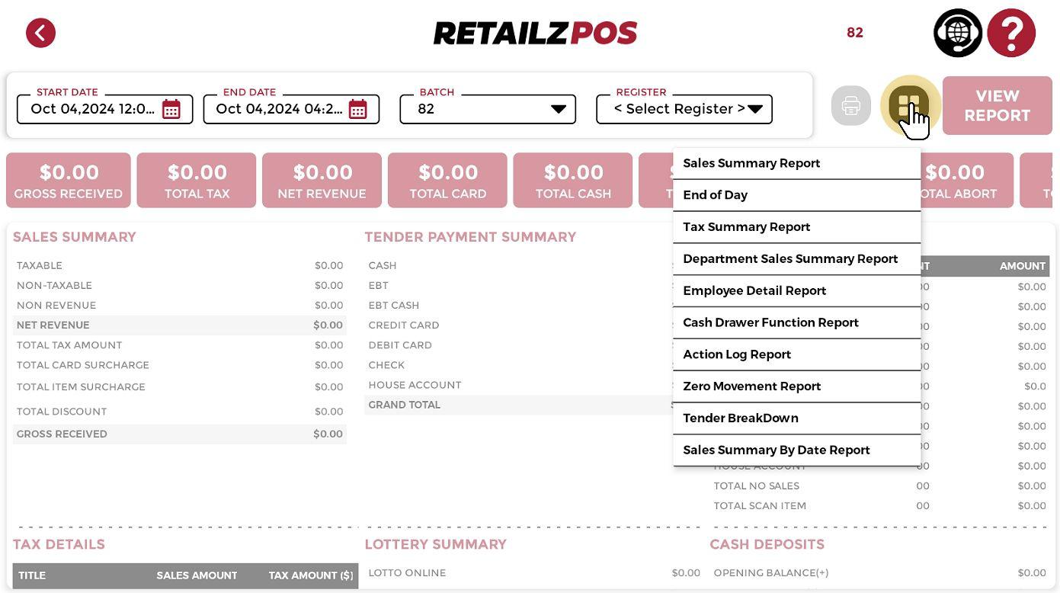Viewport: 1060px width, 593px height.
Task: Click the grey printer icon
Action: pyautogui.click(x=850, y=106)
